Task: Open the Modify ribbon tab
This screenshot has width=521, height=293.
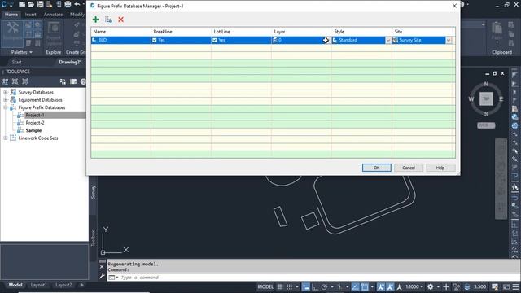Action: click(77, 15)
